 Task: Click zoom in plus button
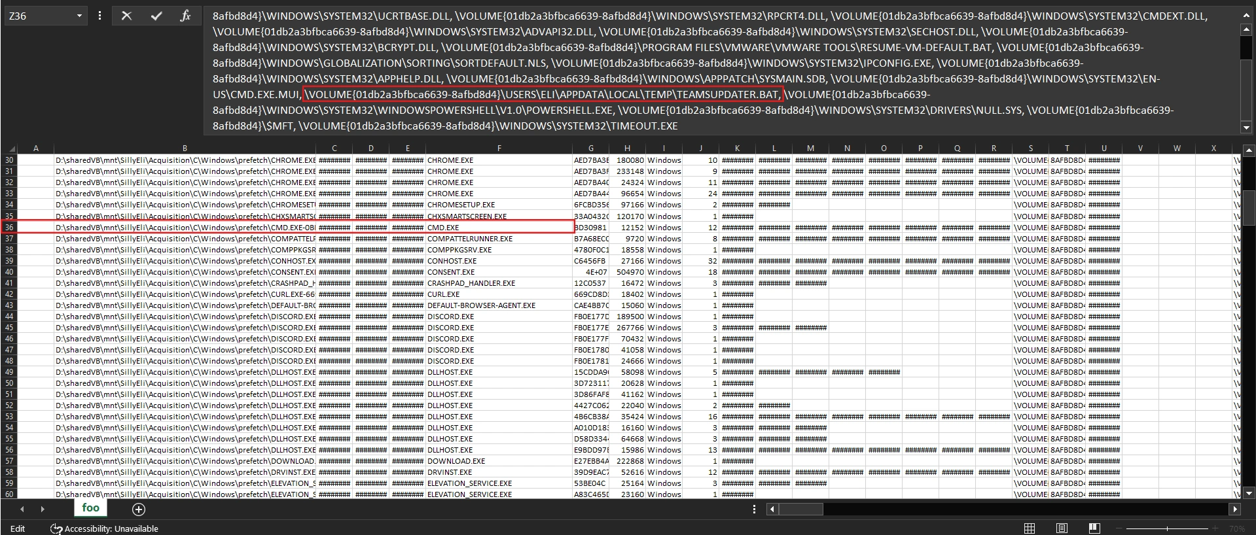pos(1215,528)
